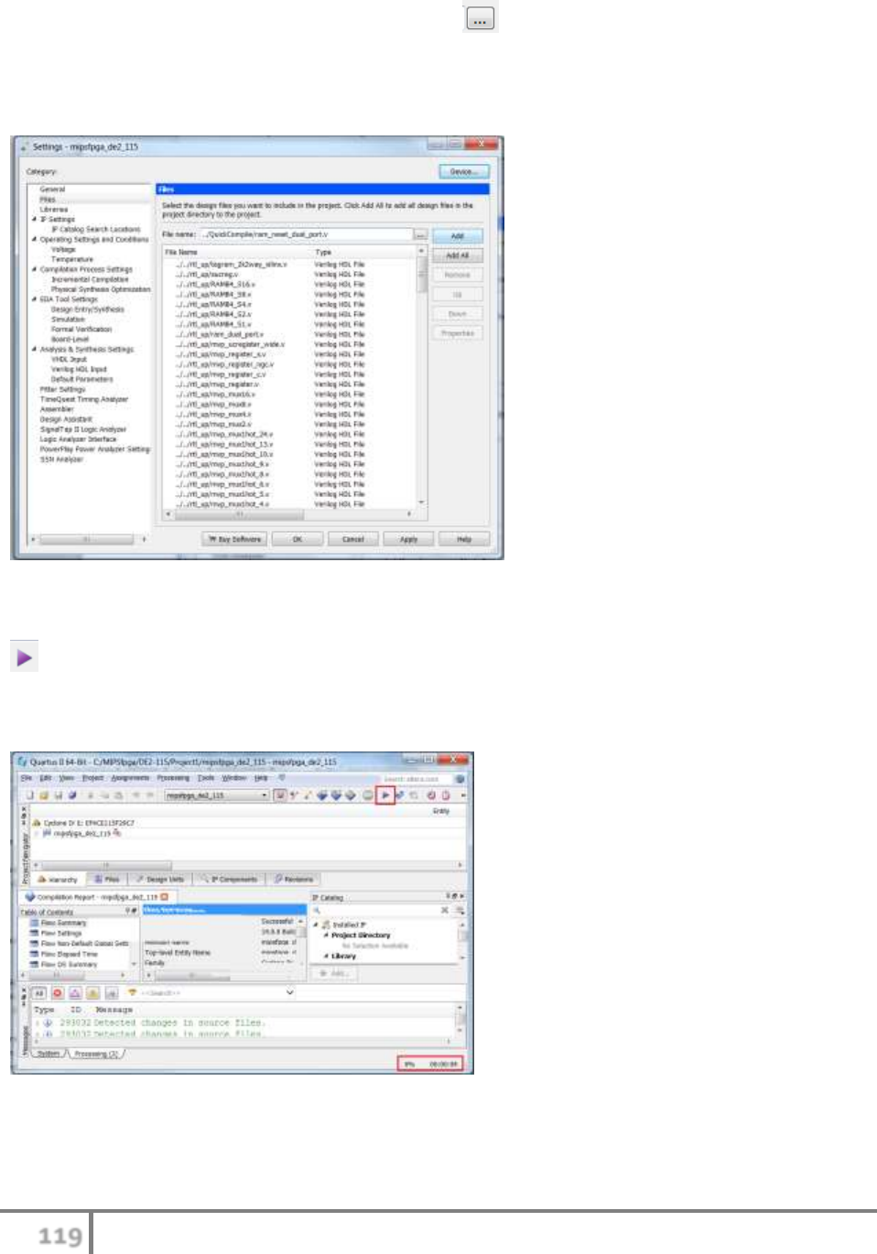Screen dimensions: 877x1254
Task: Collapse the IP Settings category
Action: click(x=34, y=220)
